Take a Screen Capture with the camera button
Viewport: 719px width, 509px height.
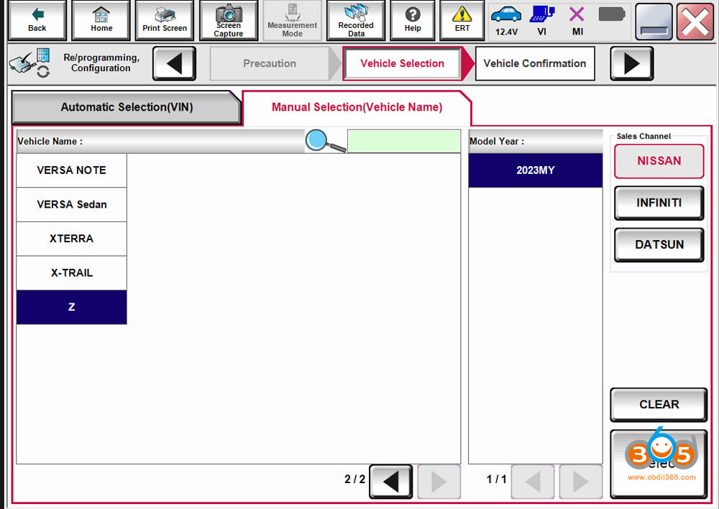pos(229,21)
